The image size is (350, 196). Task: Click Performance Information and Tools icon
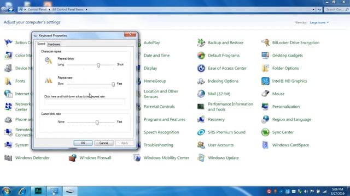click(201, 107)
